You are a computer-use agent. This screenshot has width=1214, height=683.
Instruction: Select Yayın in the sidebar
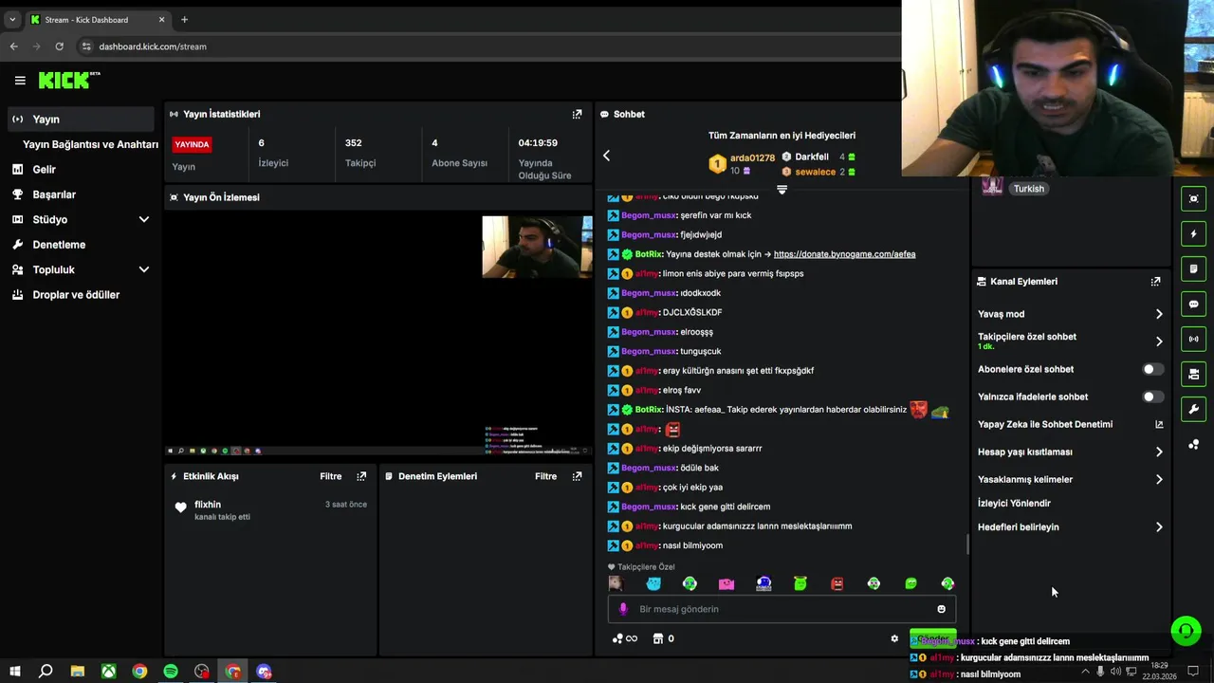pos(82,119)
